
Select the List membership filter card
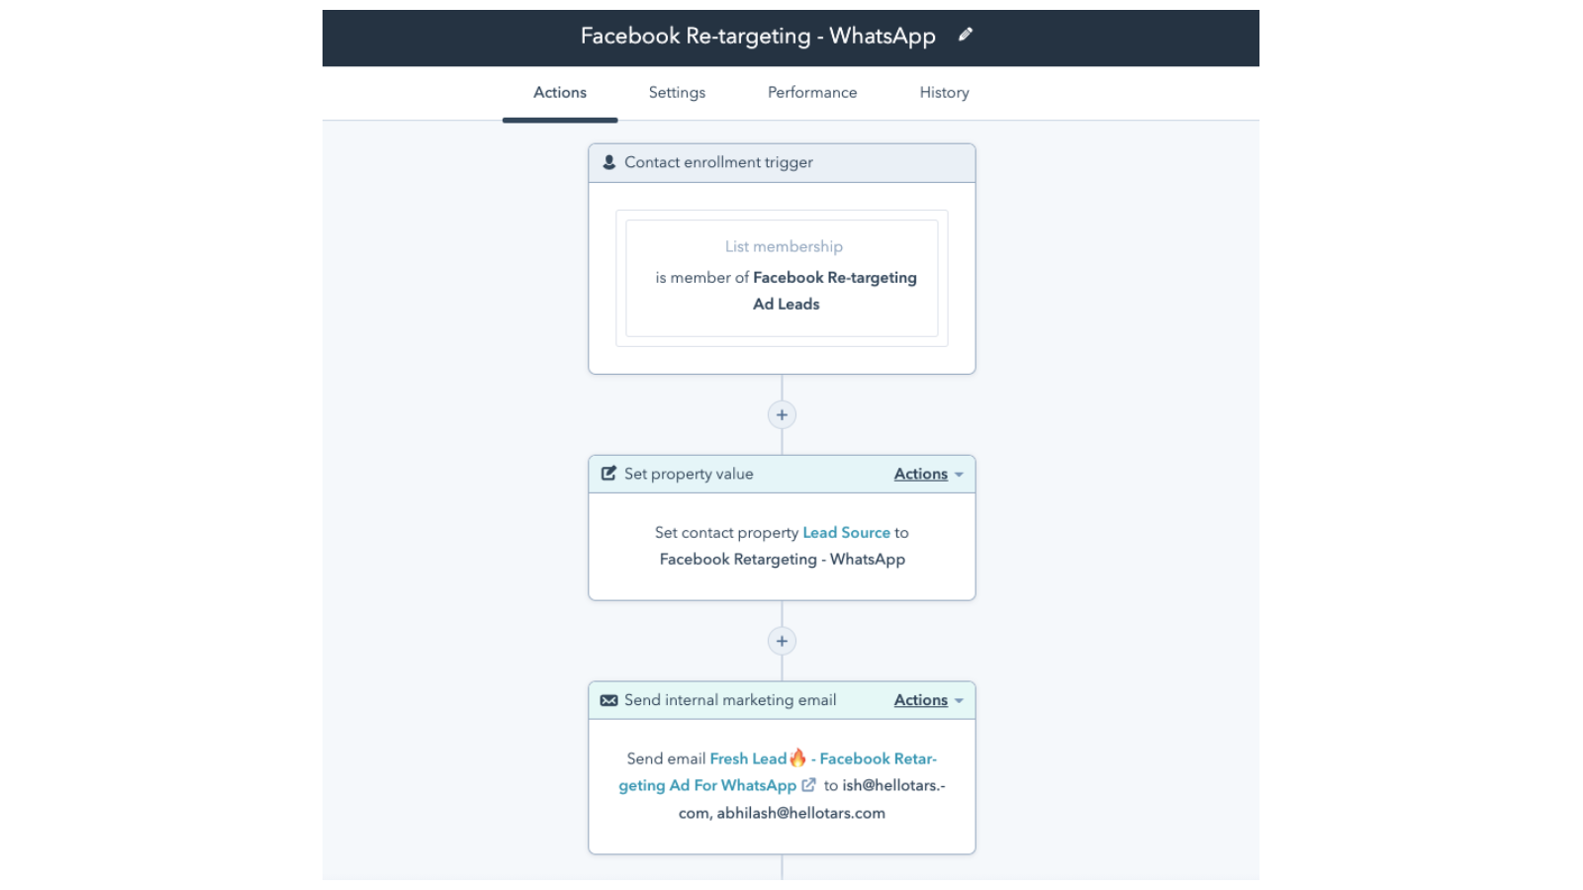click(x=782, y=278)
